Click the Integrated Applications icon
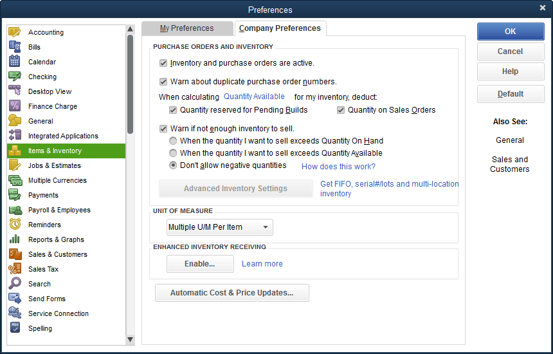This screenshot has width=553, height=354. click(x=15, y=136)
